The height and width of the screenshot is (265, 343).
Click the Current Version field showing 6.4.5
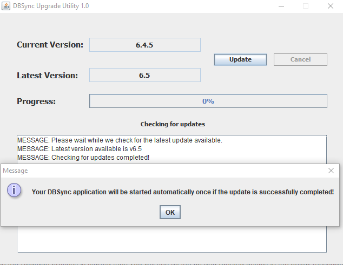tap(144, 45)
